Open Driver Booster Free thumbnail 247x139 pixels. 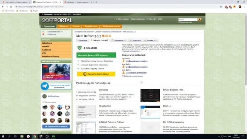pyautogui.click(x=150, y=95)
